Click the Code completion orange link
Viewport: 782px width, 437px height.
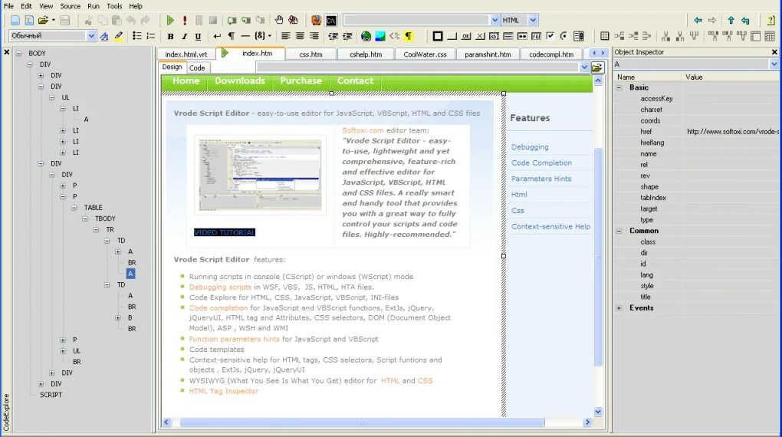[219, 307]
